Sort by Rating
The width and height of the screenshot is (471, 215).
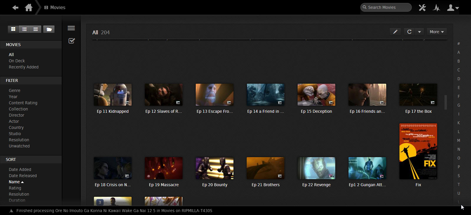tap(15, 188)
